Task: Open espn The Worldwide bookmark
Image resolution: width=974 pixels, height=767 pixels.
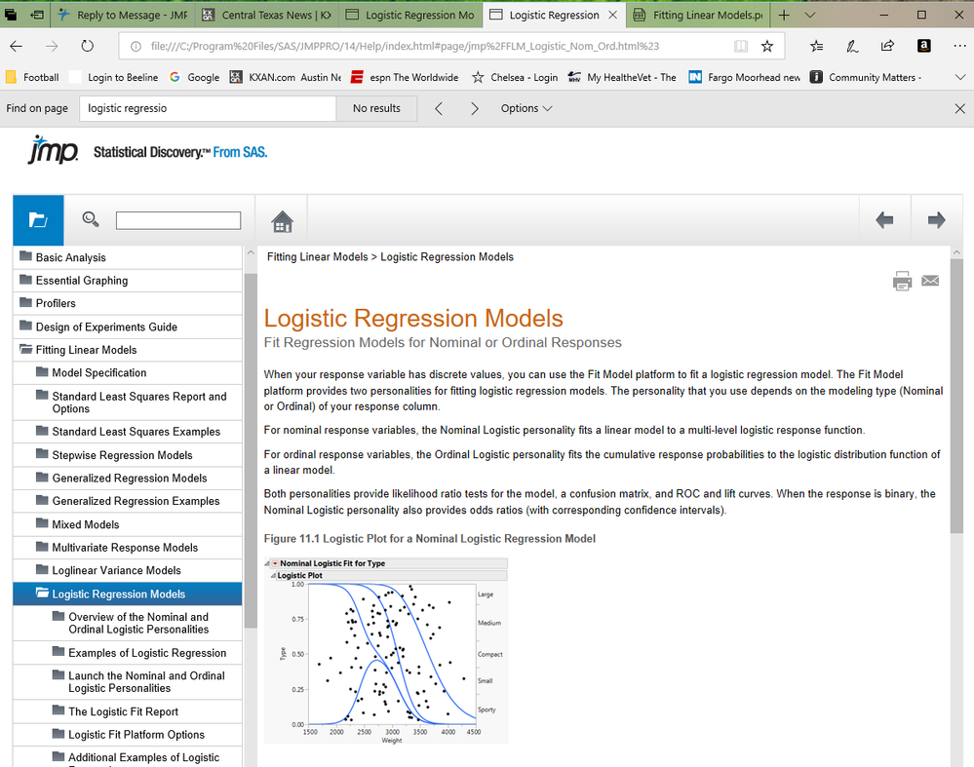Action: [x=405, y=78]
